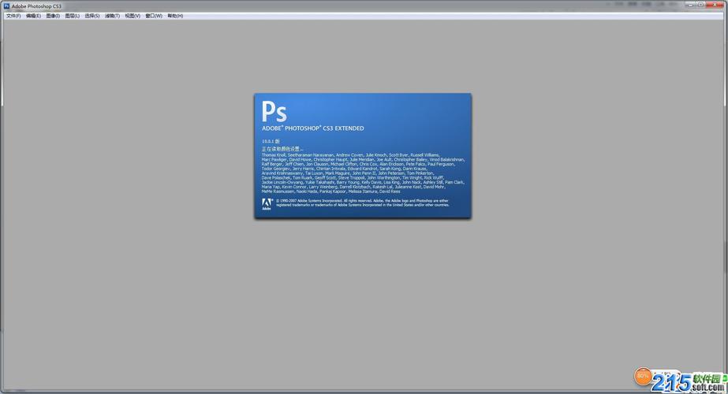Open the 编辑(E) Edit menu
This screenshot has width=728, height=394.
pos(33,16)
